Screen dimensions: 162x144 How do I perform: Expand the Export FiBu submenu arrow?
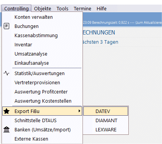[79, 111]
